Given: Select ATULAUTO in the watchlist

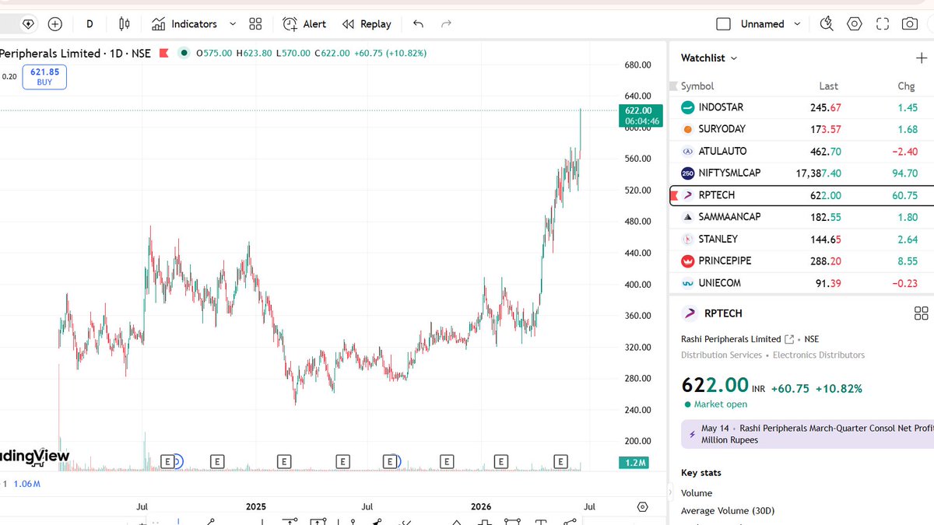Looking at the screenshot, I should [x=802, y=151].
